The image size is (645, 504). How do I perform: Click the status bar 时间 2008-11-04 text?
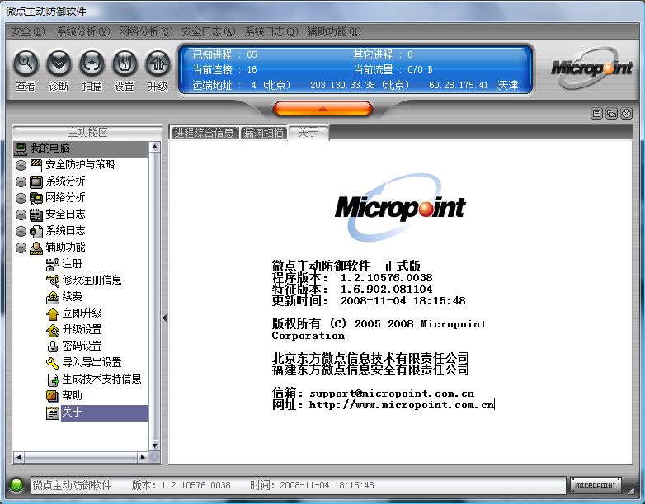tap(312, 486)
